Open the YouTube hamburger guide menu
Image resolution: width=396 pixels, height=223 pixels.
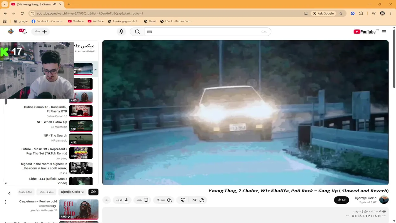point(384,32)
